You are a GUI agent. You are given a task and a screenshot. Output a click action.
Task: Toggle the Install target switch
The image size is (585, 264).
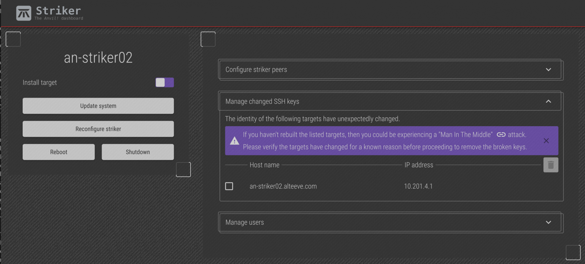(x=165, y=83)
